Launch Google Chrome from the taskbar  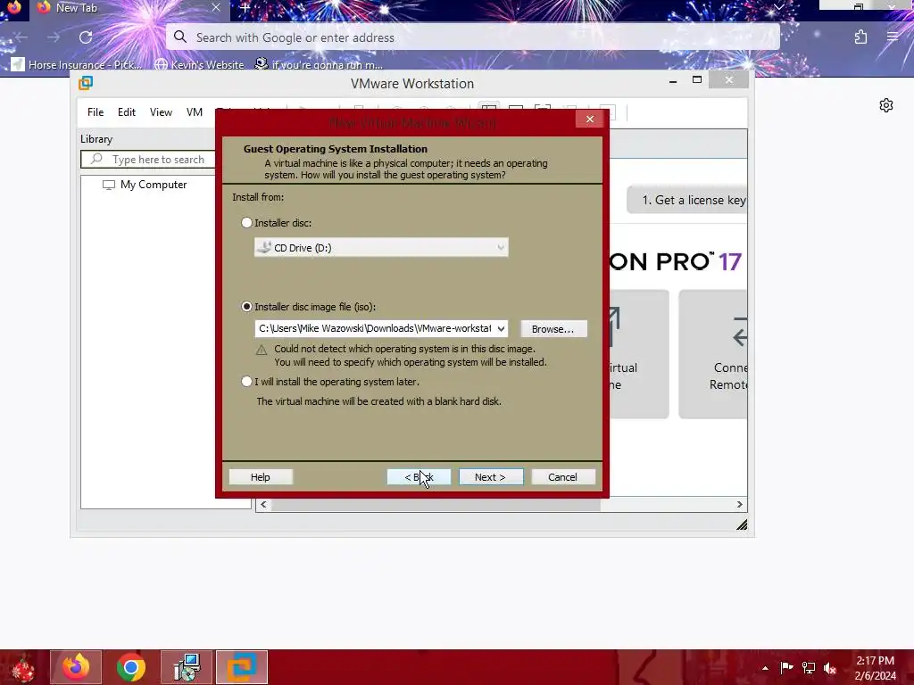pos(130,667)
